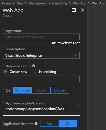Show the Resource Group info tooltip
The height and width of the screenshot is (130, 106).
pyautogui.click(x=34, y=66)
